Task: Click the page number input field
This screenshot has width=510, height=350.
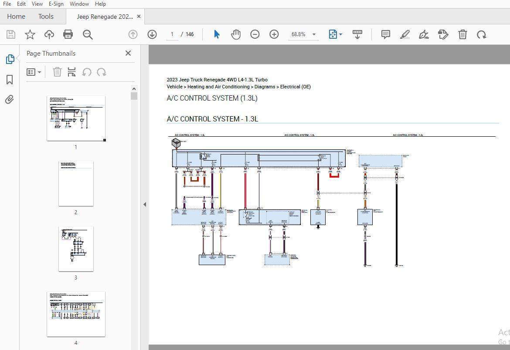Action: [172, 34]
